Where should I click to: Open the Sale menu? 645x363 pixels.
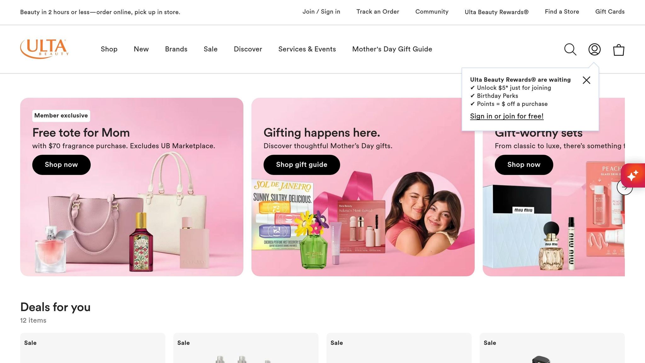coord(210,49)
